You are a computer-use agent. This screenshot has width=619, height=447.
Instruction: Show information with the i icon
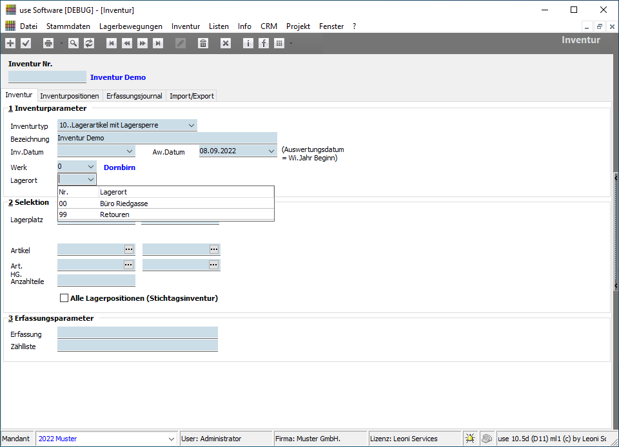(x=248, y=43)
